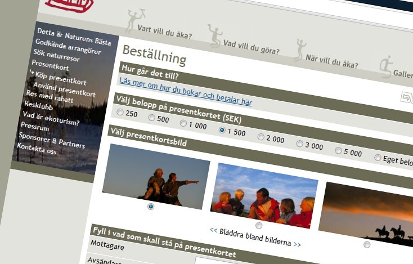Click the seated figure icon beside Galleri
The width and height of the screenshot is (413, 264).
tap(385, 67)
